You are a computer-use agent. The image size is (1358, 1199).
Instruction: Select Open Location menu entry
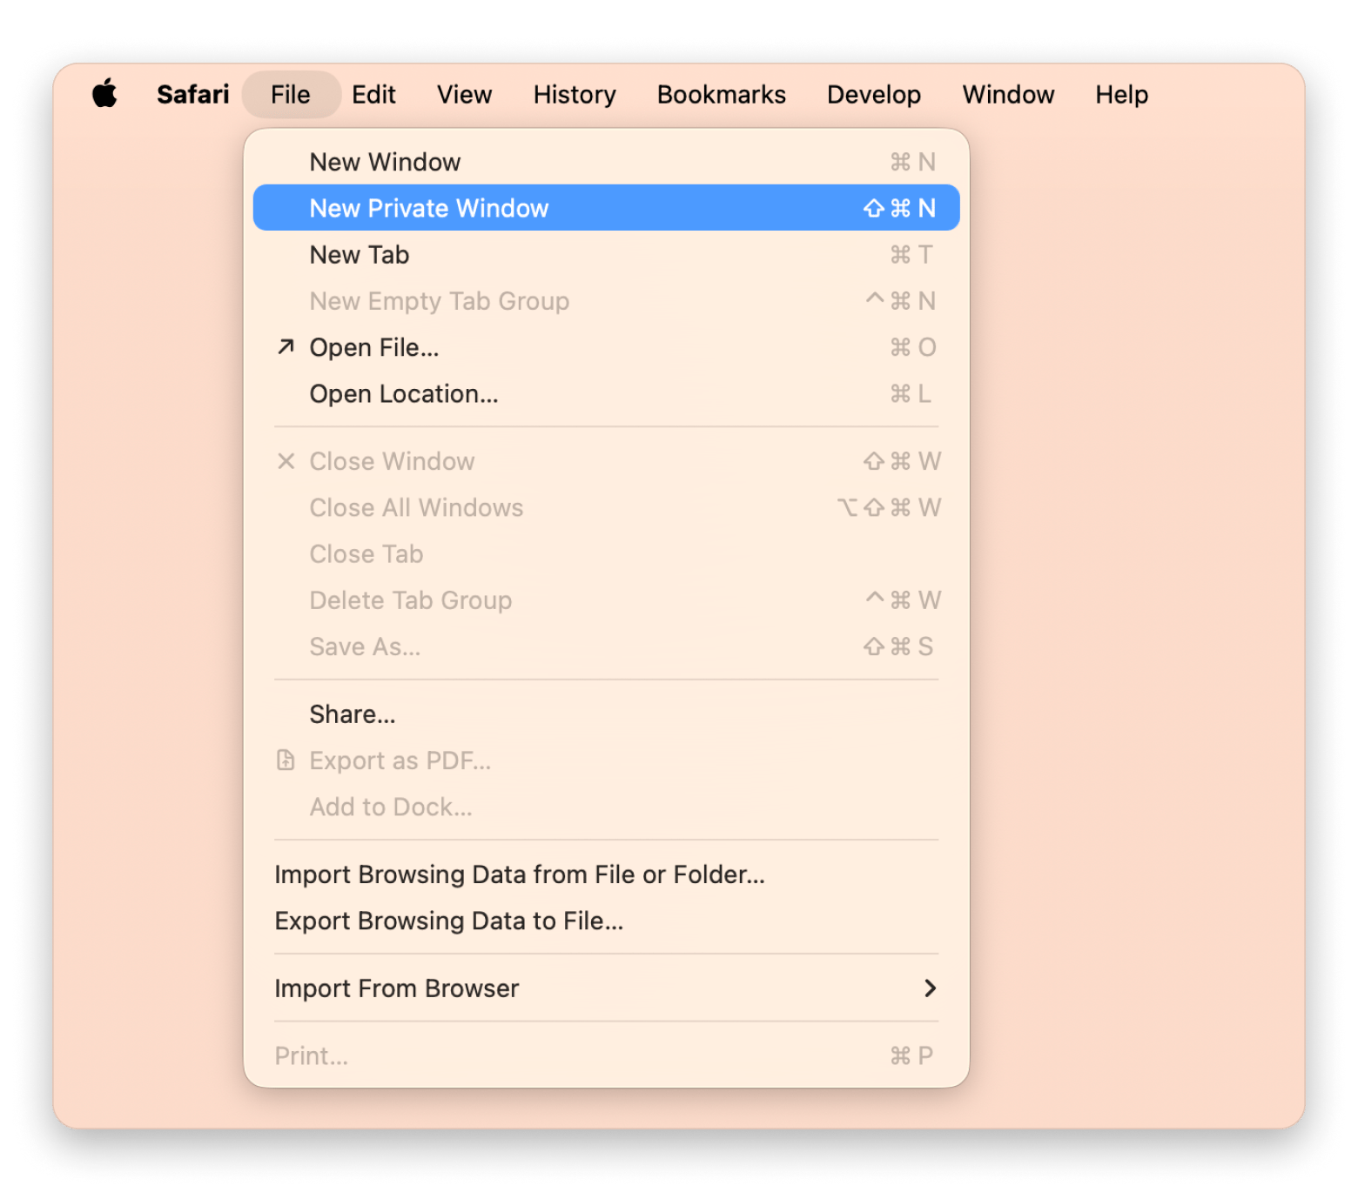coord(404,394)
